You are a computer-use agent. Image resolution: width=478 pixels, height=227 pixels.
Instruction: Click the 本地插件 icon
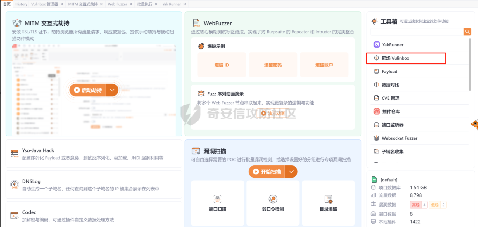pyautogui.click(x=373, y=221)
